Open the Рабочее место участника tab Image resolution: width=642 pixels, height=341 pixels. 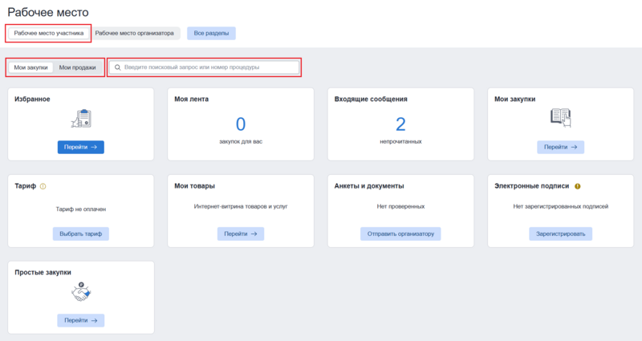(x=48, y=34)
